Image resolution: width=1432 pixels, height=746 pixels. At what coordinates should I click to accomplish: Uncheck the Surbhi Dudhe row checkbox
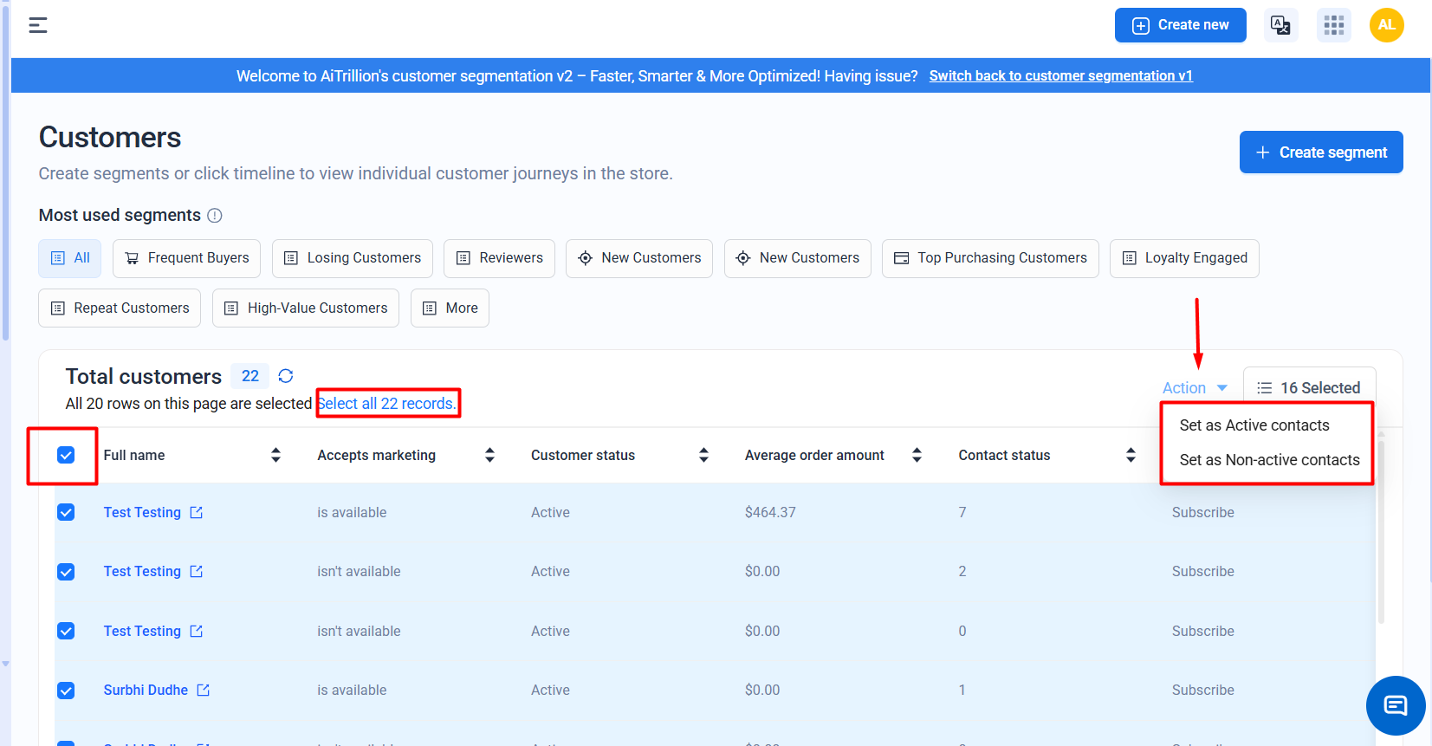pyautogui.click(x=66, y=691)
